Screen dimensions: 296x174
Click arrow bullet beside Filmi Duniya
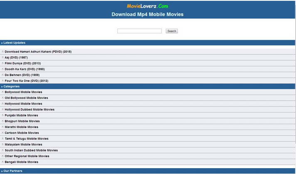click(x=2, y=63)
